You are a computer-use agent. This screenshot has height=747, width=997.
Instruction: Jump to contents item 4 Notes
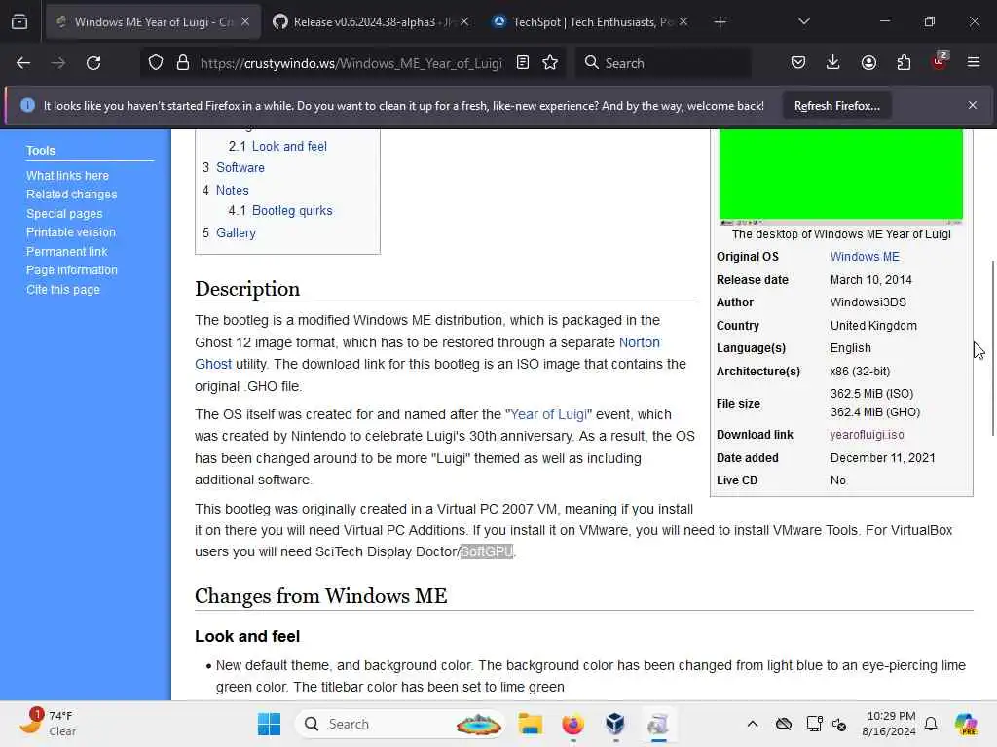click(225, 190)
